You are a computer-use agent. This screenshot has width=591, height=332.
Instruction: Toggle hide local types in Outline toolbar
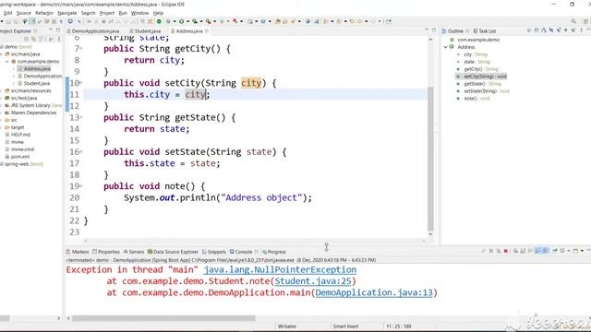(x=573, y=30)
